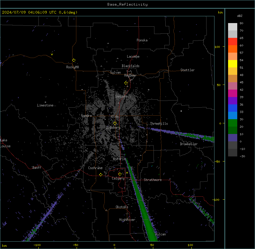
Task: Click the 80 value on the dBZ legend
Action: 241,23
